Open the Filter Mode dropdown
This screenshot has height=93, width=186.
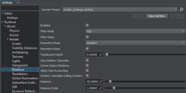(135, 31)
